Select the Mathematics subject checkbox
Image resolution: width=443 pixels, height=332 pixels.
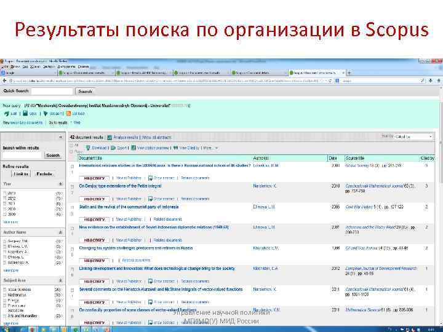pyautogui.click(x=5, y=295)
